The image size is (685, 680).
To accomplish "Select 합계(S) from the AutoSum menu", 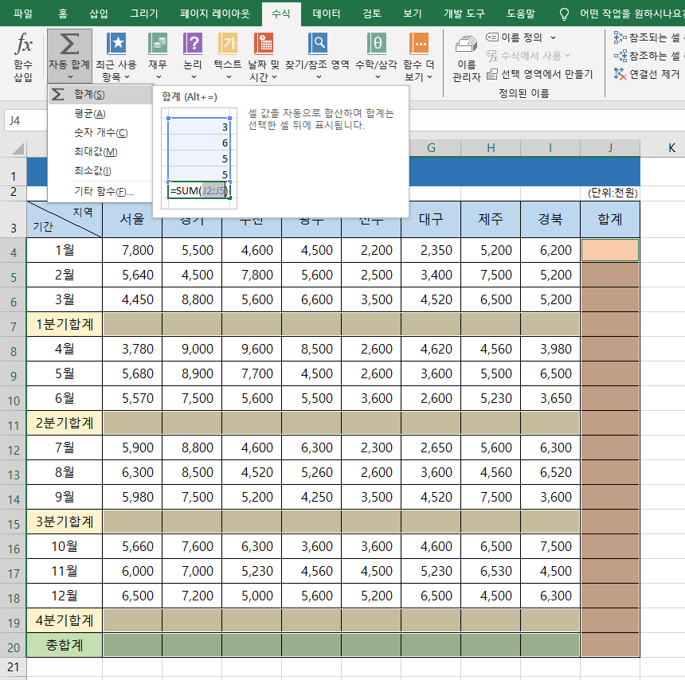I will (100, 94).
